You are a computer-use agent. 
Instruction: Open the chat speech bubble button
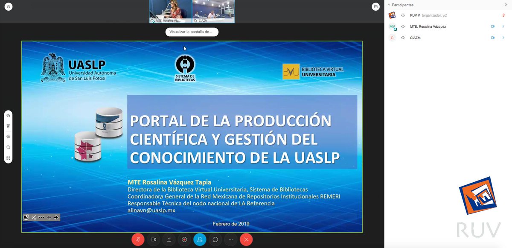(x=215, y=239)
